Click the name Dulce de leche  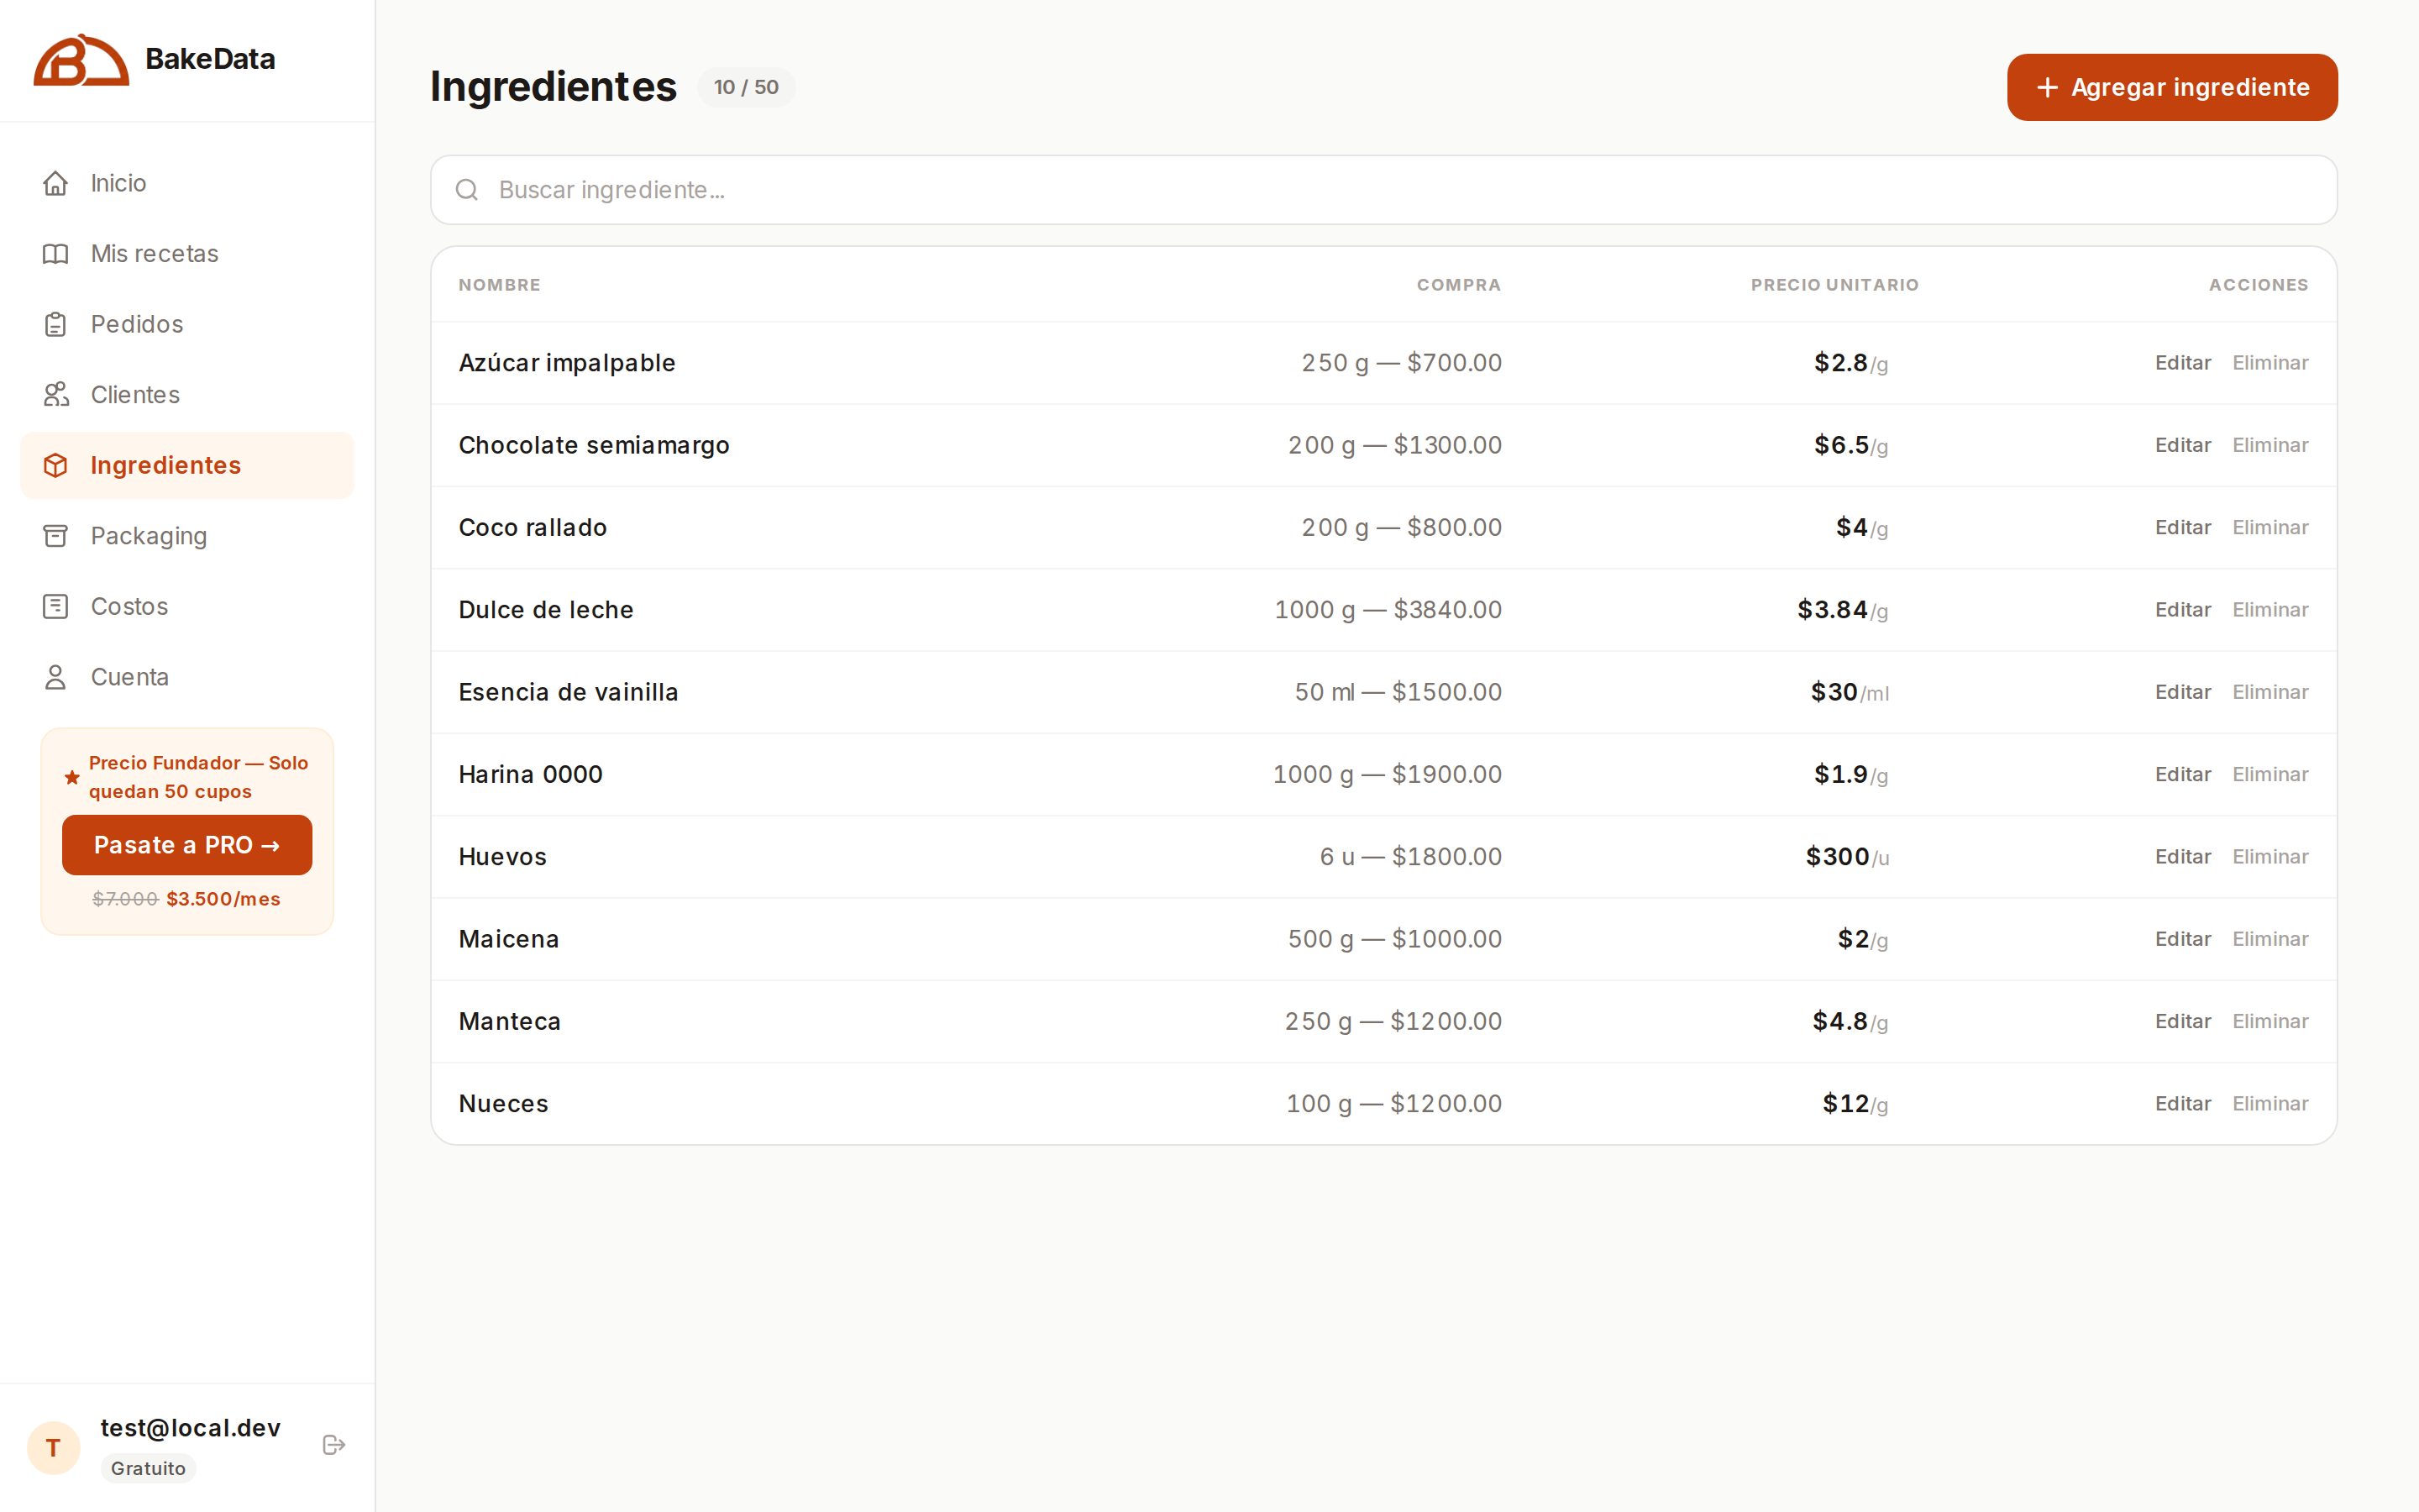(546, 610)
